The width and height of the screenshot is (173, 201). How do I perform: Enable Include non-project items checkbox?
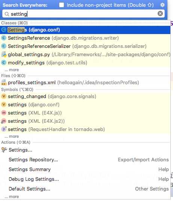[x=62, y=5]
